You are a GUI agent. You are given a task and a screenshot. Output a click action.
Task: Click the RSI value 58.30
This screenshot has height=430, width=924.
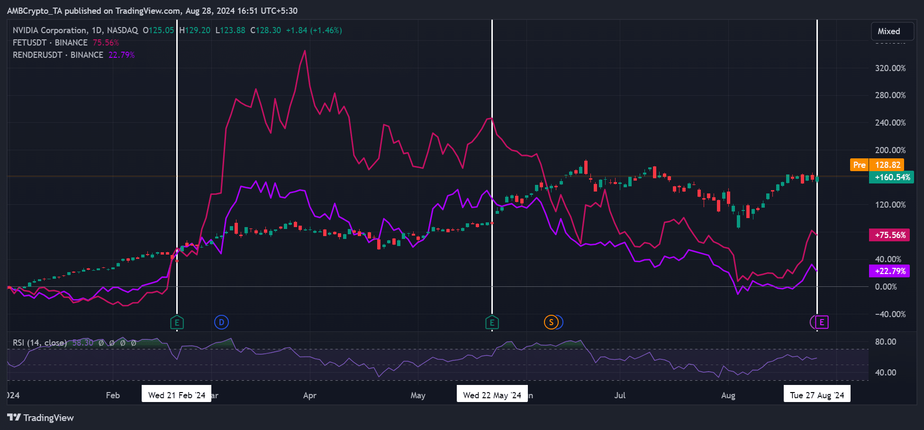(x=83, y=343)
